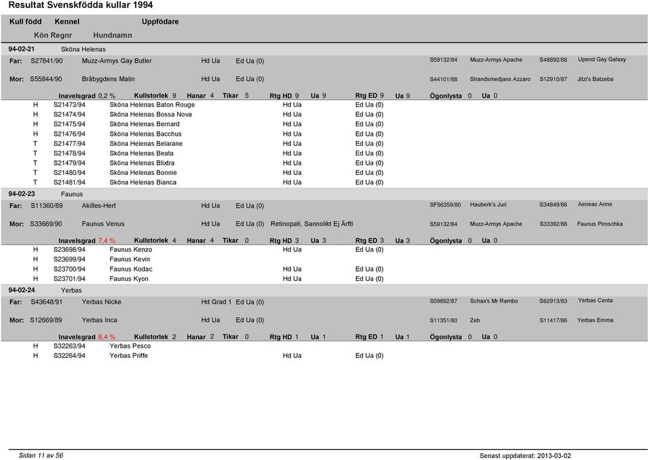Select registration number 'S21481/94'
Viewport: 648px width, 460px height.
70,182
